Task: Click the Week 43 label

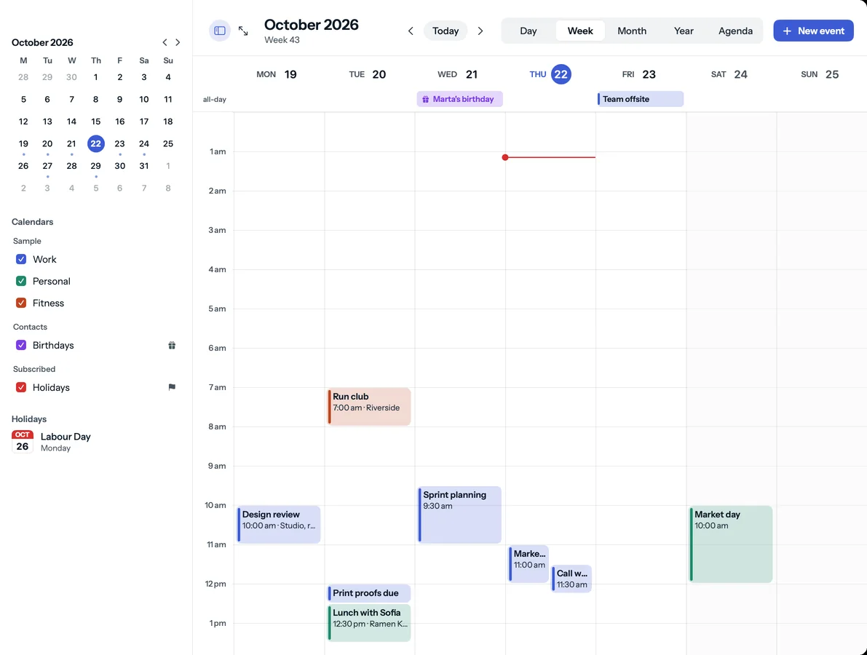Action: point(282,40)
